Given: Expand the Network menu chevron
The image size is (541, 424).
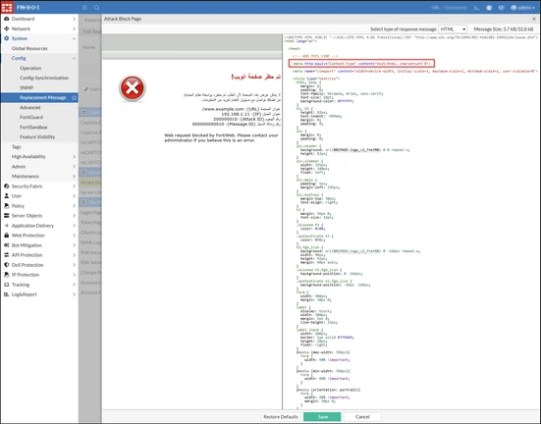Looking at the screenshot, I should (x=74, y=28).
